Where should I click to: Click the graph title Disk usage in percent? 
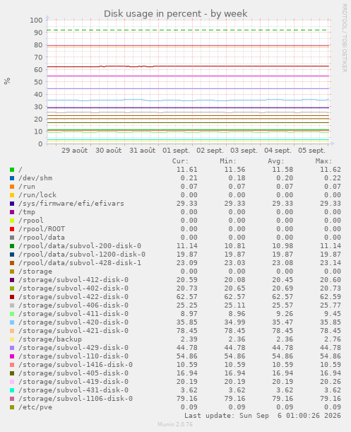click(x=175, y=13)
